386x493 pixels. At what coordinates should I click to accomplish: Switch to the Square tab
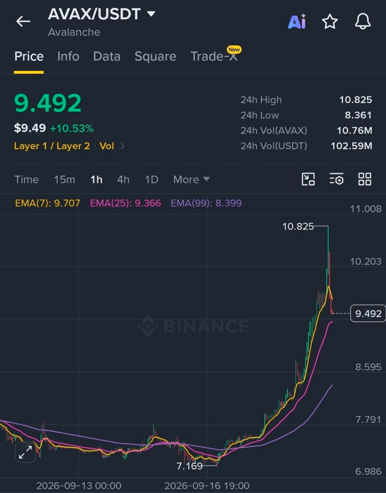click(x=155, y=57)
